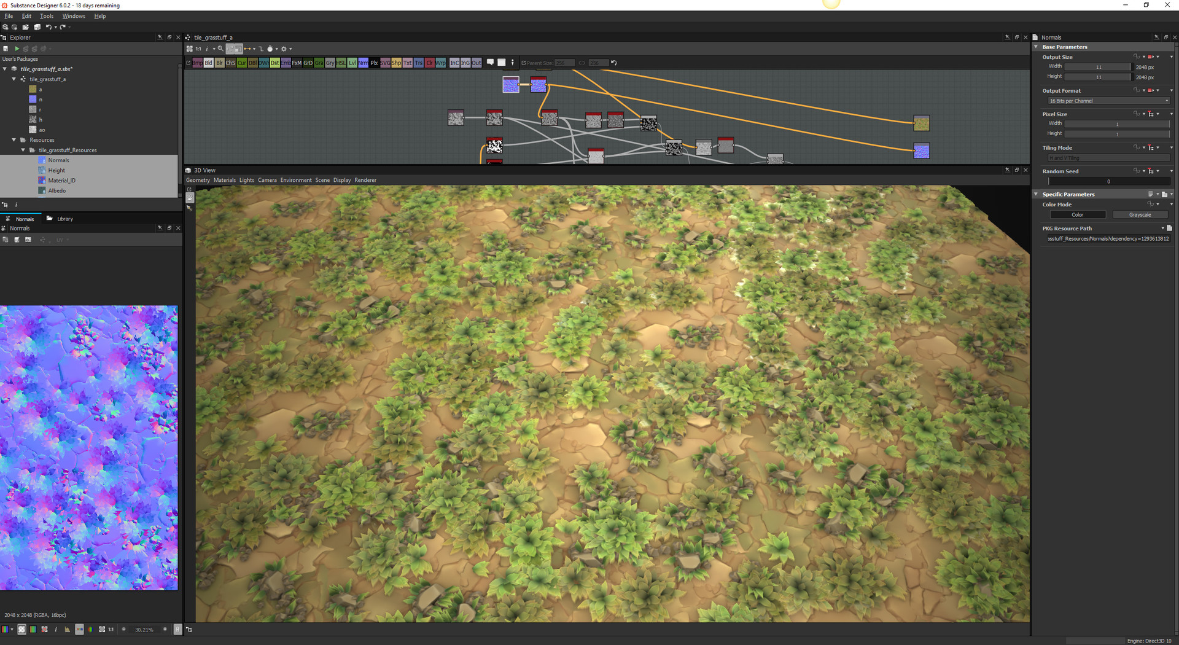This screenshot has width=1179, height=645.
Task: Open the Lights menu in 3D View
Action: pos(246,180)
